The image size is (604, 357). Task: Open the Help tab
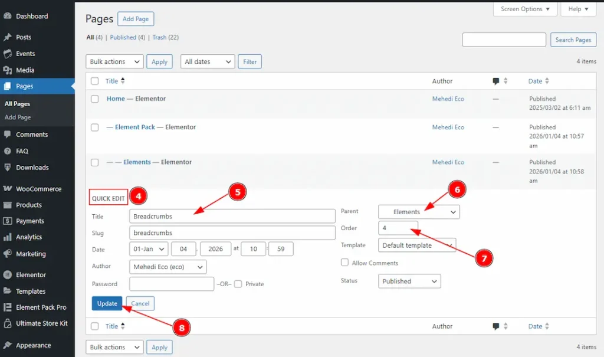[579, 9]
